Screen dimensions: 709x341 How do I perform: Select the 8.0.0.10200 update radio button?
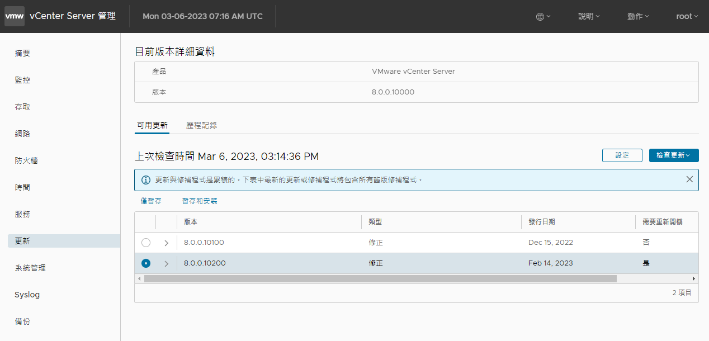(146, 263)
